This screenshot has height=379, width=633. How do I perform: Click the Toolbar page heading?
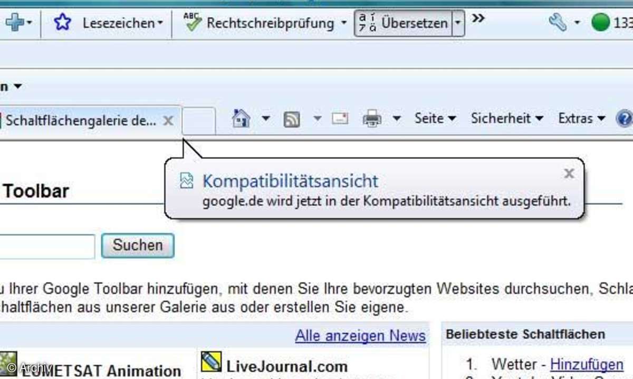tap(36, 191)
